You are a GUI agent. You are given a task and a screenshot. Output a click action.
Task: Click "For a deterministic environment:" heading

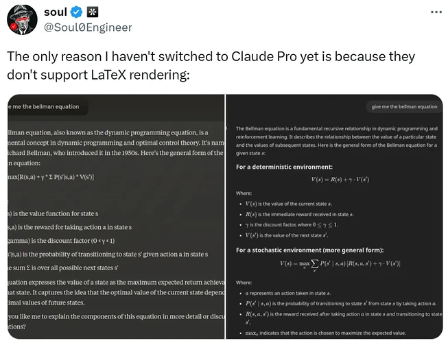[x=283, y=167]
